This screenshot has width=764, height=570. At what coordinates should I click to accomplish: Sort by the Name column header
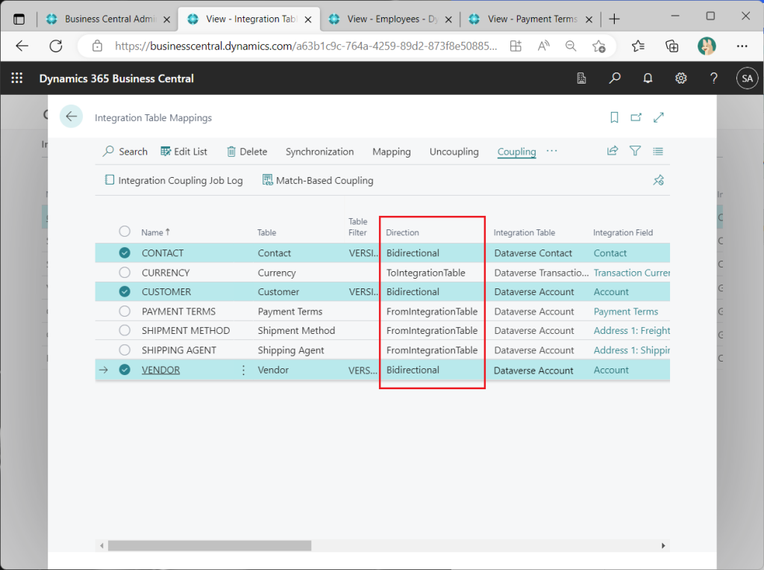(x=155, y=232)
